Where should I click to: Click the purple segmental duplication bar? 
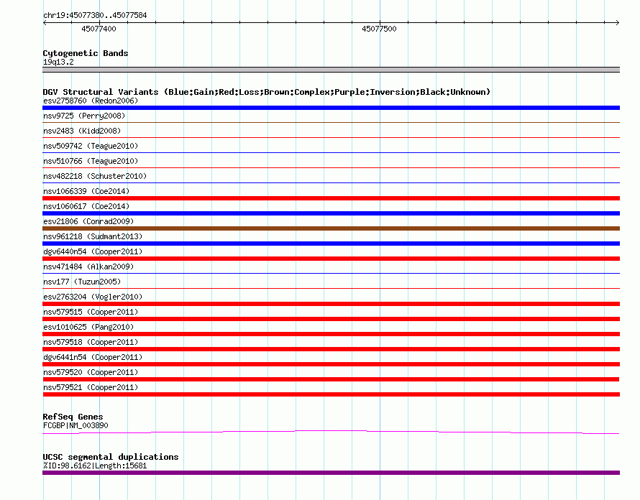331,473
